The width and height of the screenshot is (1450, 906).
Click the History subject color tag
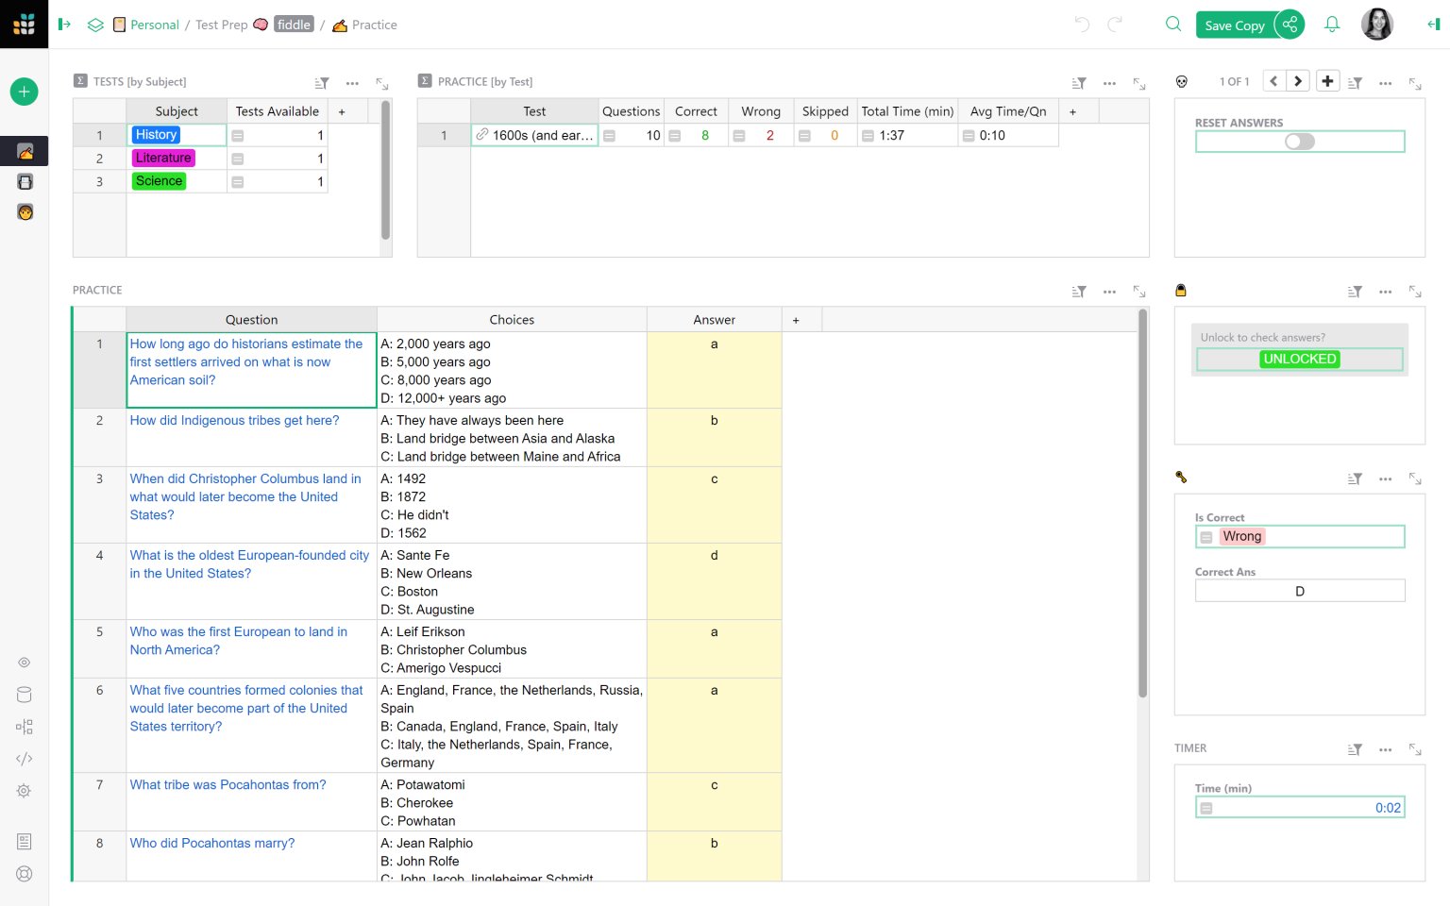click(x=156, y=135)
